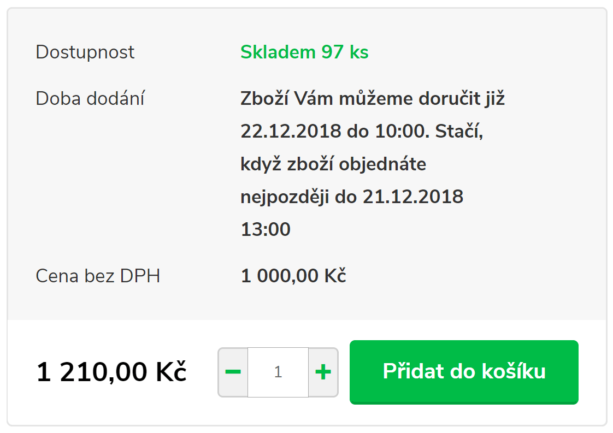
Task: Click the order deadline date 21.12.2018
Action: coord(413,197)
